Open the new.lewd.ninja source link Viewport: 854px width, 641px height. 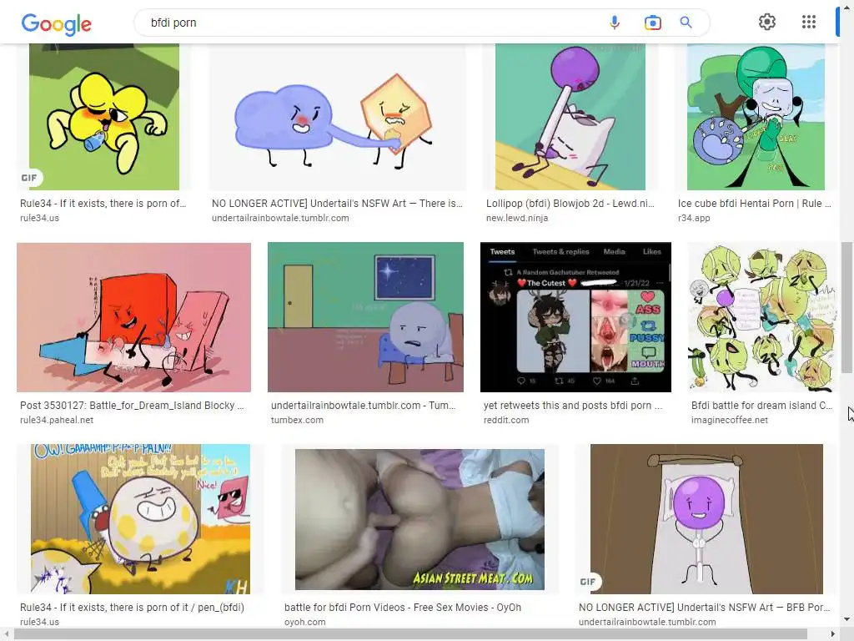pyautogui.click(x=517, y=218)
